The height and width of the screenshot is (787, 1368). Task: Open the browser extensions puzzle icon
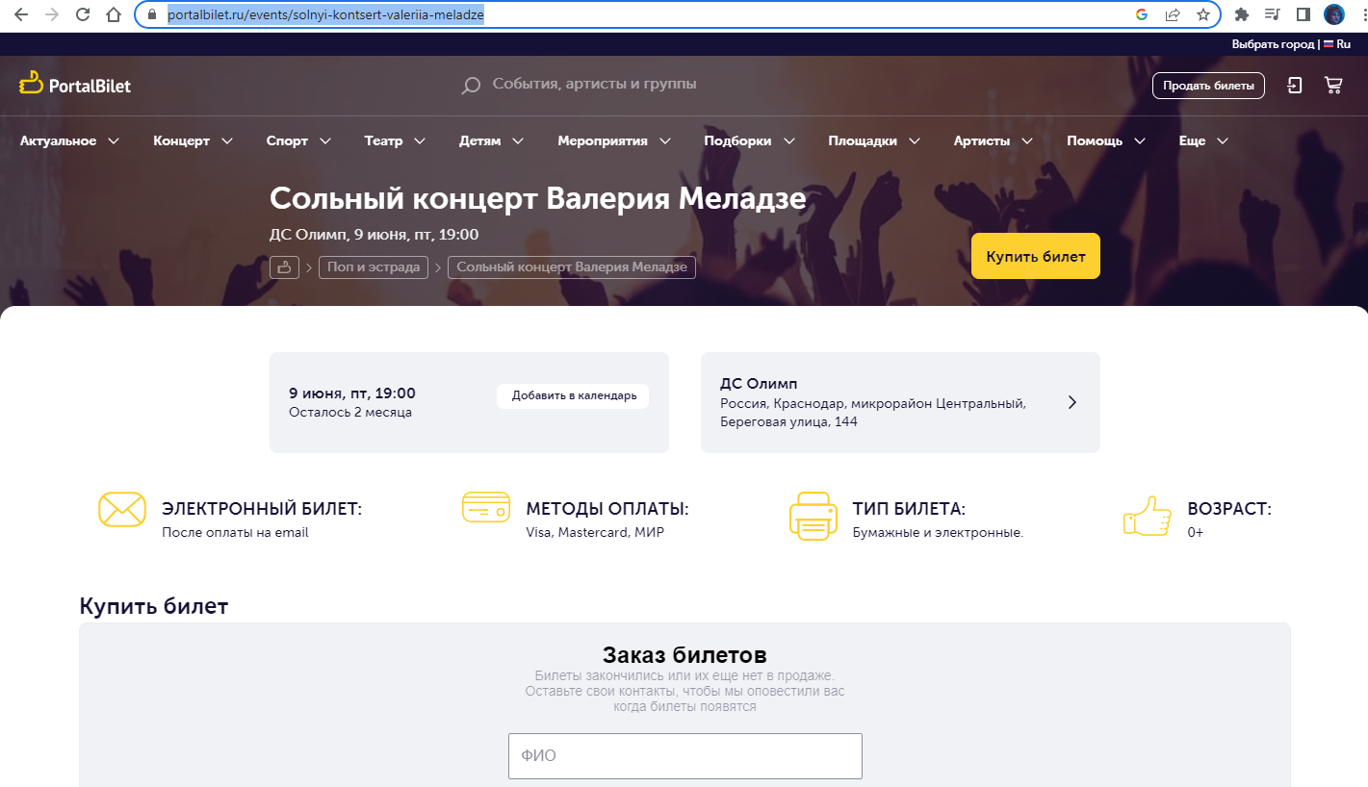(1242, 14)
